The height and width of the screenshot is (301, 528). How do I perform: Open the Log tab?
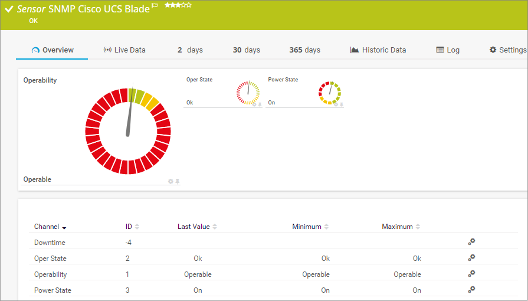coord(448,50)
